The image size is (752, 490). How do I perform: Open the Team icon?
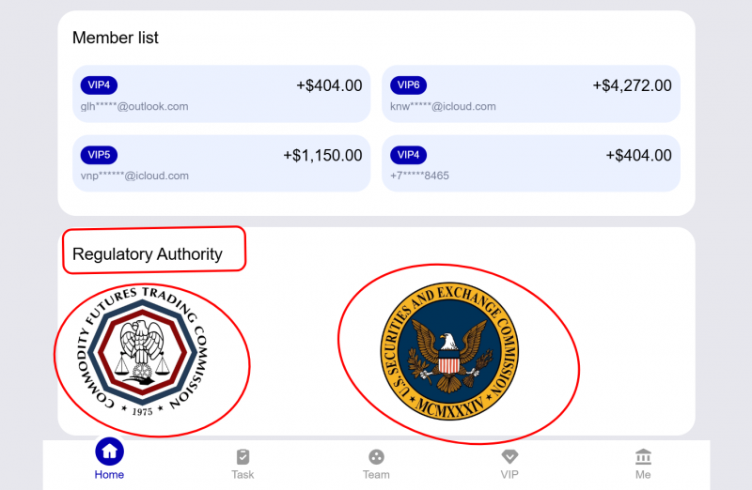[376, 456]
